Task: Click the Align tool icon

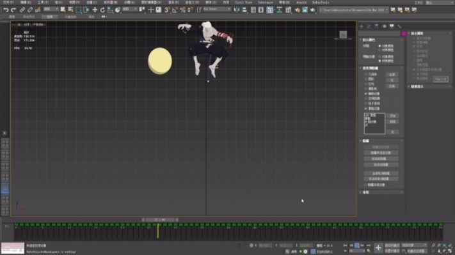Action: (244, 10)
